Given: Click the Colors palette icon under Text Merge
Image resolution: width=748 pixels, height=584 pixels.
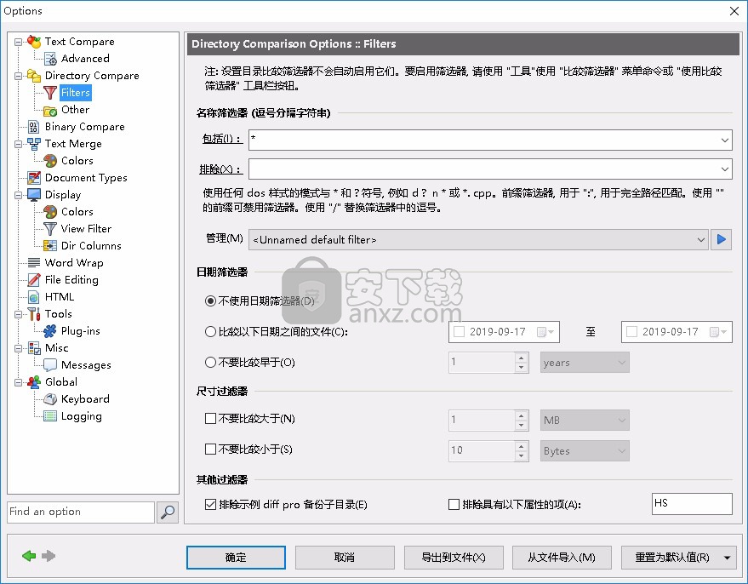Looking at the screenshot, I should tap(50, 161).
